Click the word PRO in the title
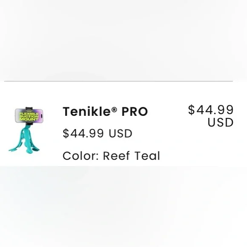 tap(135, 112)
